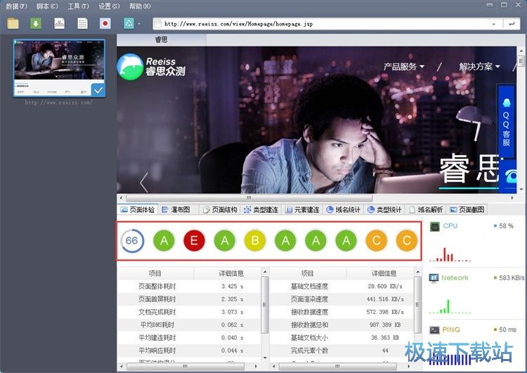The height and width of the screenshot is (373, 527).
Task: Click the right table 详细信息 column header
Action: tap(384, 273)
